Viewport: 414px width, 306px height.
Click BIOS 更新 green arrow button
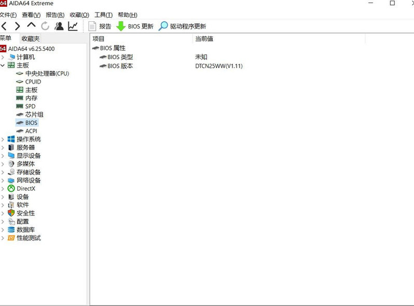[135, 26]
